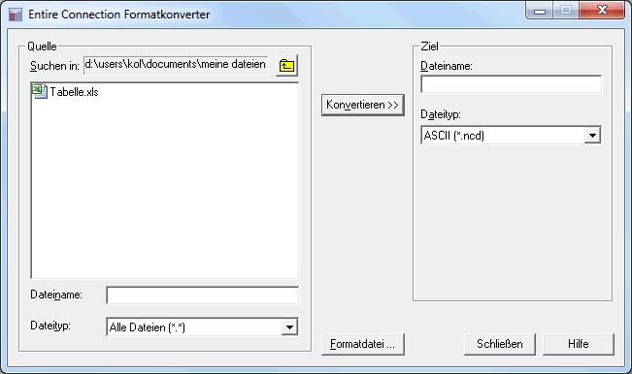Viewport: 632px width, 374px height.
Task: Close the Formatkonverter window
Action: pyautogui.click(x=602, y=10)
